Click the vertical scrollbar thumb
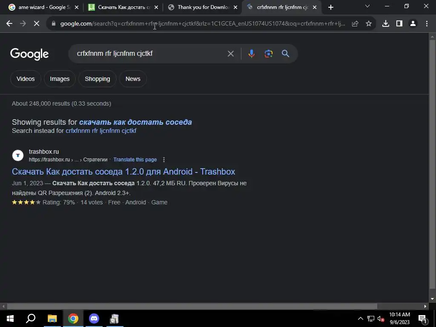The image size is (436, 327). (x=432, y=164)
